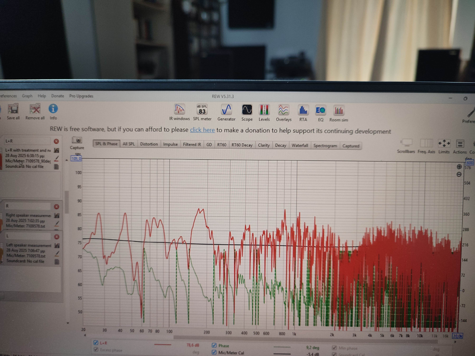Open the Actions panel for the graph
Image resolution: width=475 pixels, height=356 pixels.
pos(460,144)
